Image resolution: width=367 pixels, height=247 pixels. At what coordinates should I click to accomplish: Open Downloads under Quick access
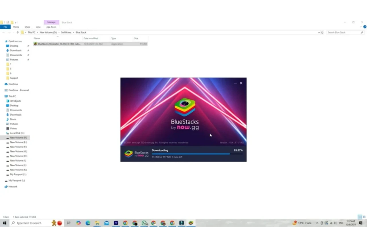(15, 50)
